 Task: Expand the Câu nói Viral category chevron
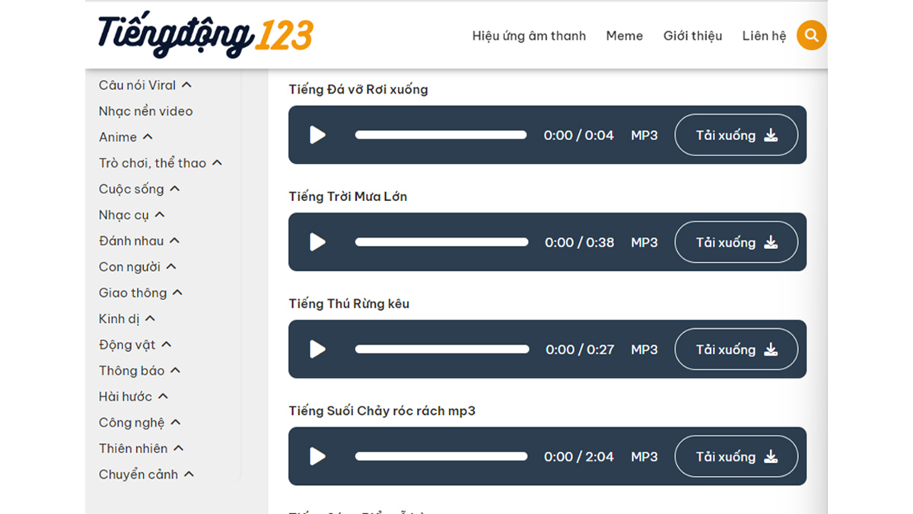(x=186, y=85)
